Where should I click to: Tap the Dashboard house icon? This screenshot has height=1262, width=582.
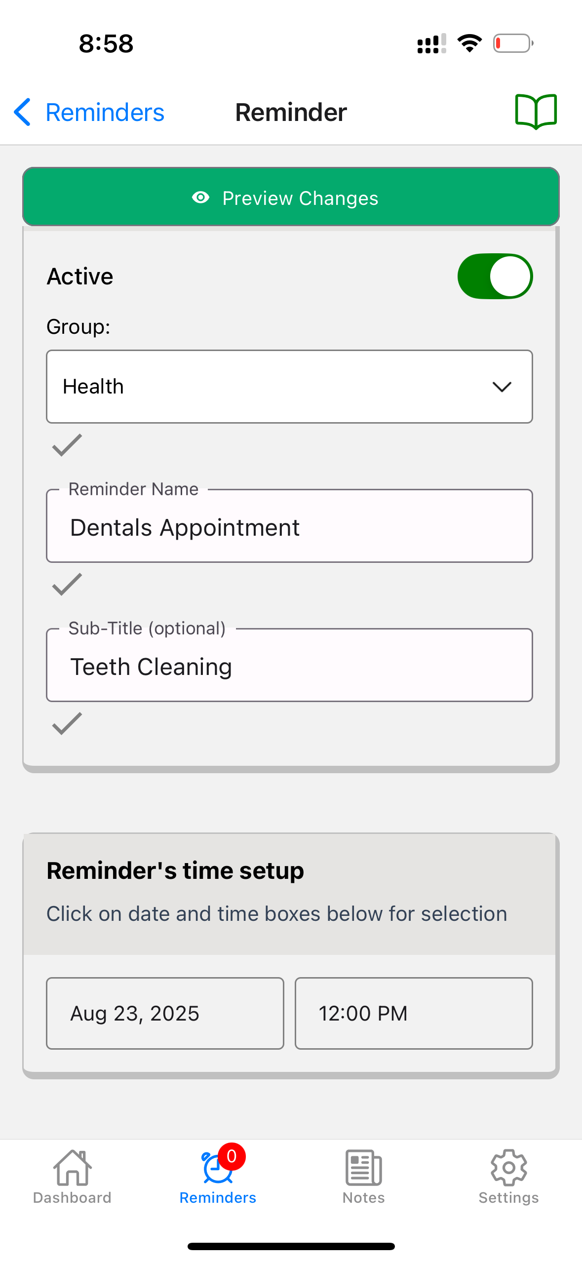tap(72, 1167)
